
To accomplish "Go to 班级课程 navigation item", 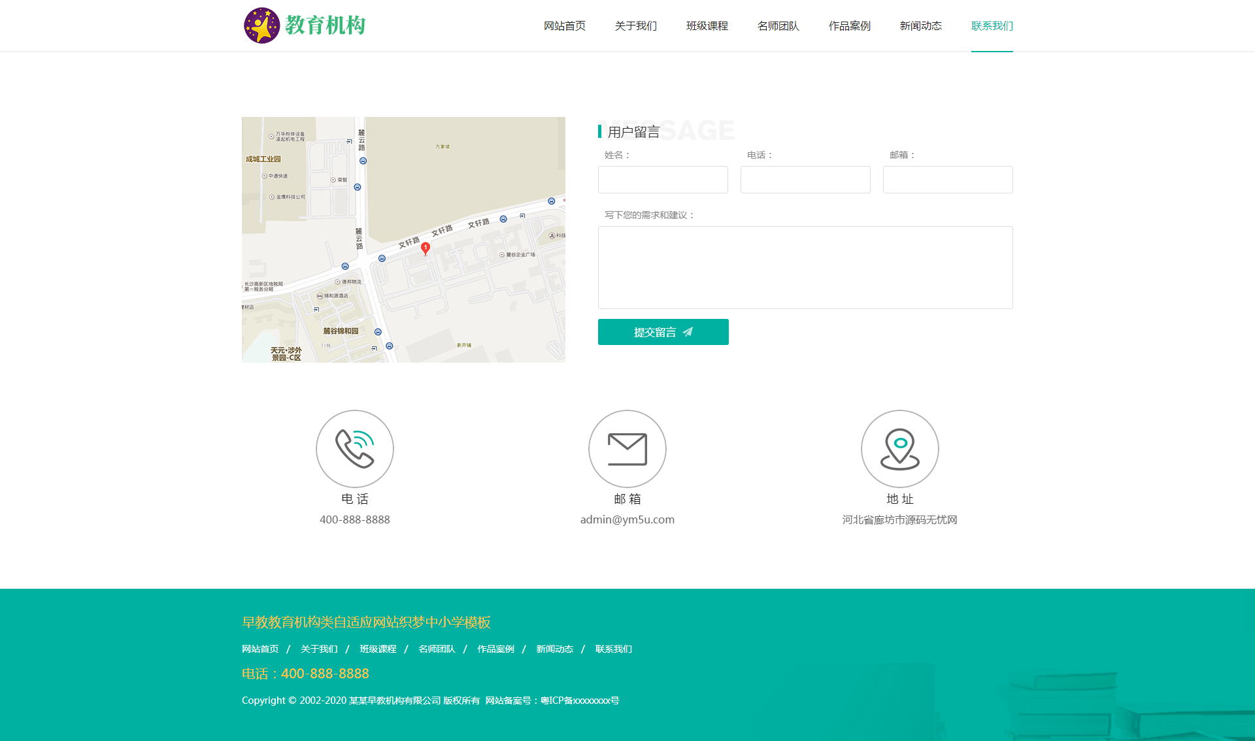I will [707, 26].
